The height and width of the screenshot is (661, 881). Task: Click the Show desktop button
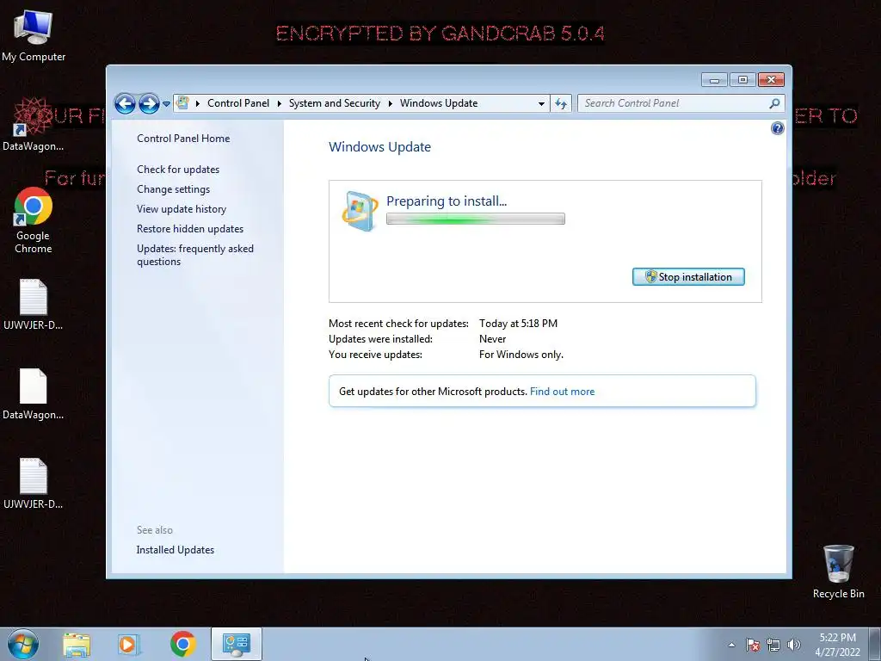[x=875, y=645]
